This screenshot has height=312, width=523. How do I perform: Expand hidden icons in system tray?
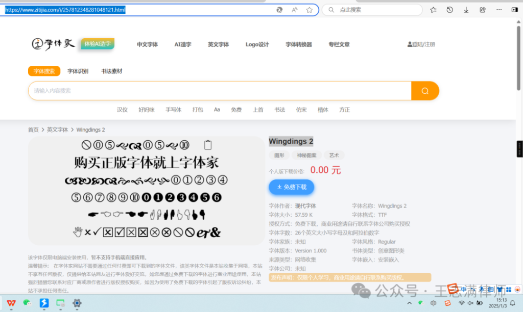coord(409,303)
